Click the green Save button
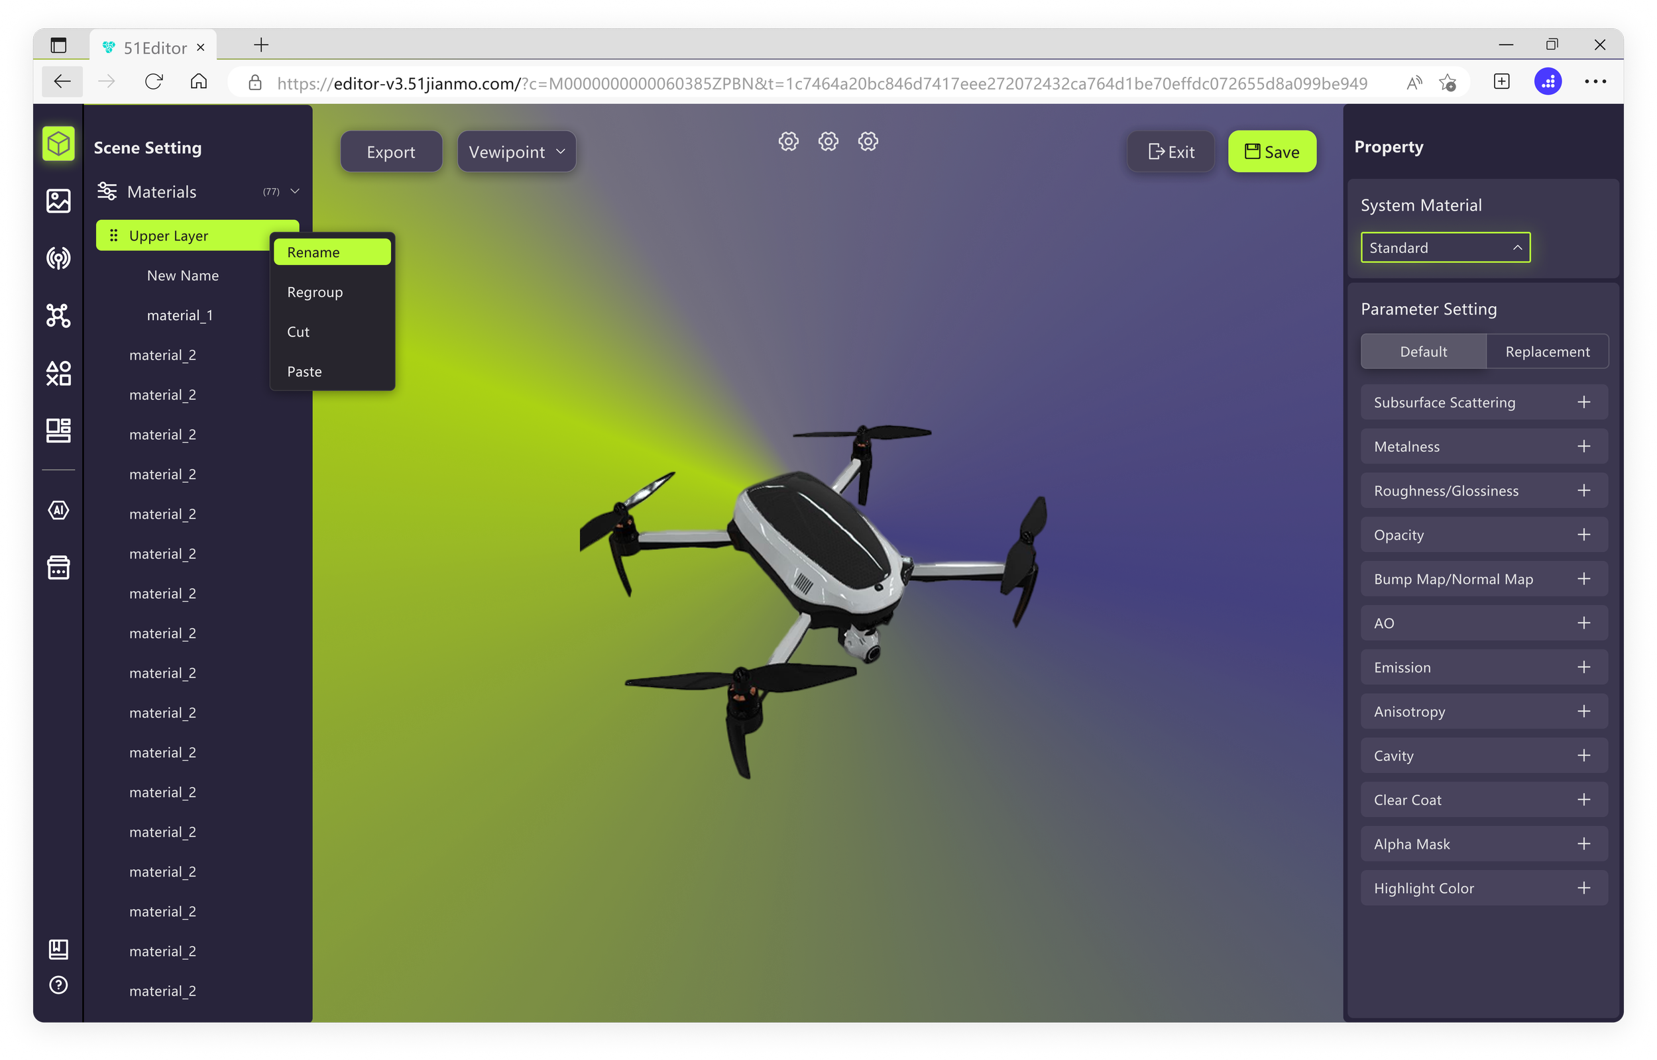Viewport: 1657px width, 1060px height. click(x=1271, y=152)
